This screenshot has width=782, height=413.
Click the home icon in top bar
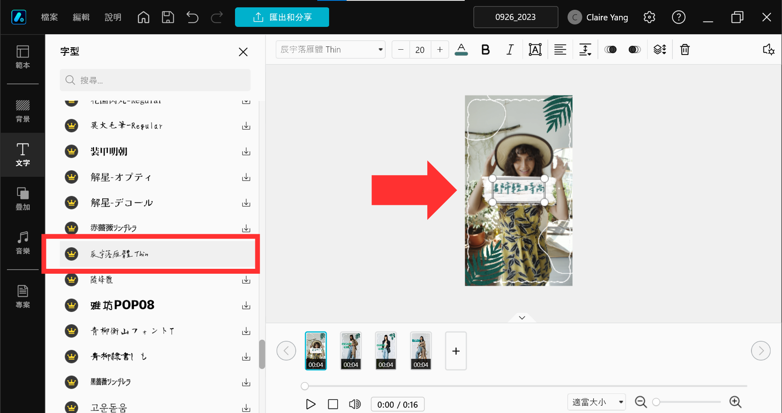(x=143, y=17)
